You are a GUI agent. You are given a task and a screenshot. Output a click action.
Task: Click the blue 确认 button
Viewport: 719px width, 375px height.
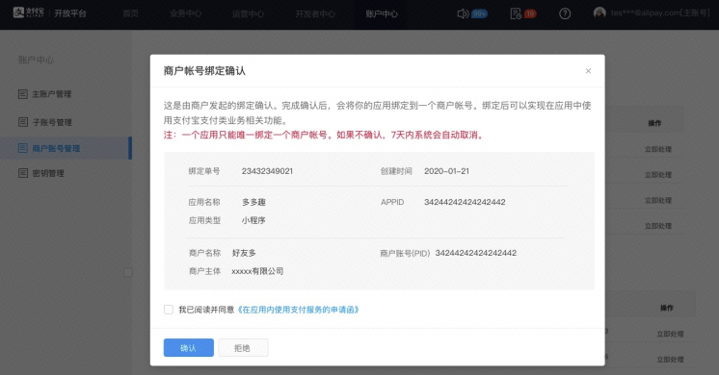point(189,347)
